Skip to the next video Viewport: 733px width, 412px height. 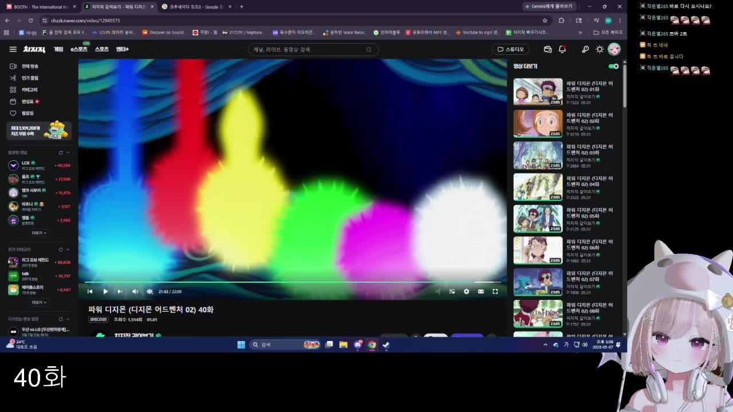pos(120,291)
